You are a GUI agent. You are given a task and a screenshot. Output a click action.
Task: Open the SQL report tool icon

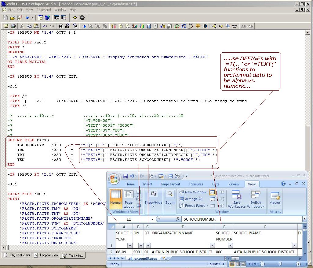(128, 26)
